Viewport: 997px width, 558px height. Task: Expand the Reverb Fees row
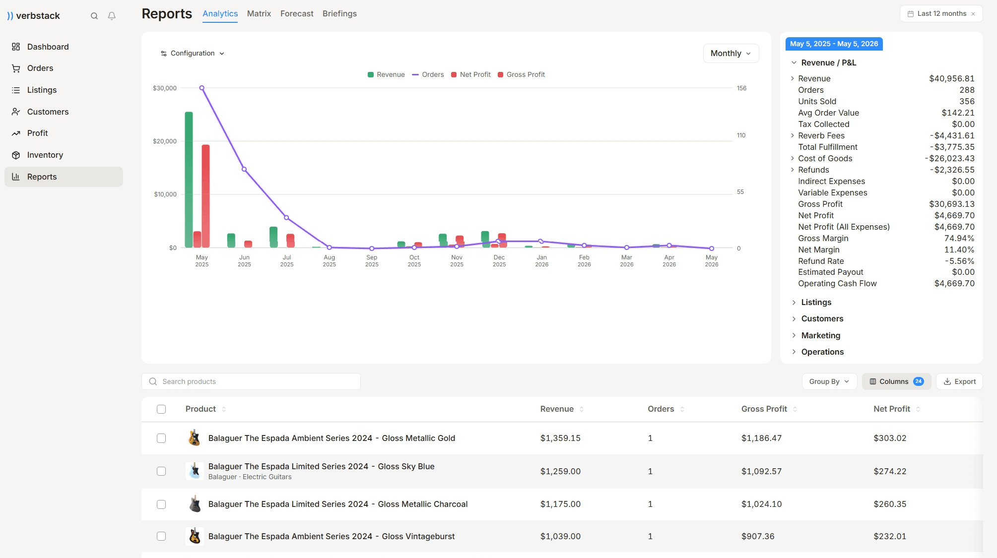click(793, 135)
